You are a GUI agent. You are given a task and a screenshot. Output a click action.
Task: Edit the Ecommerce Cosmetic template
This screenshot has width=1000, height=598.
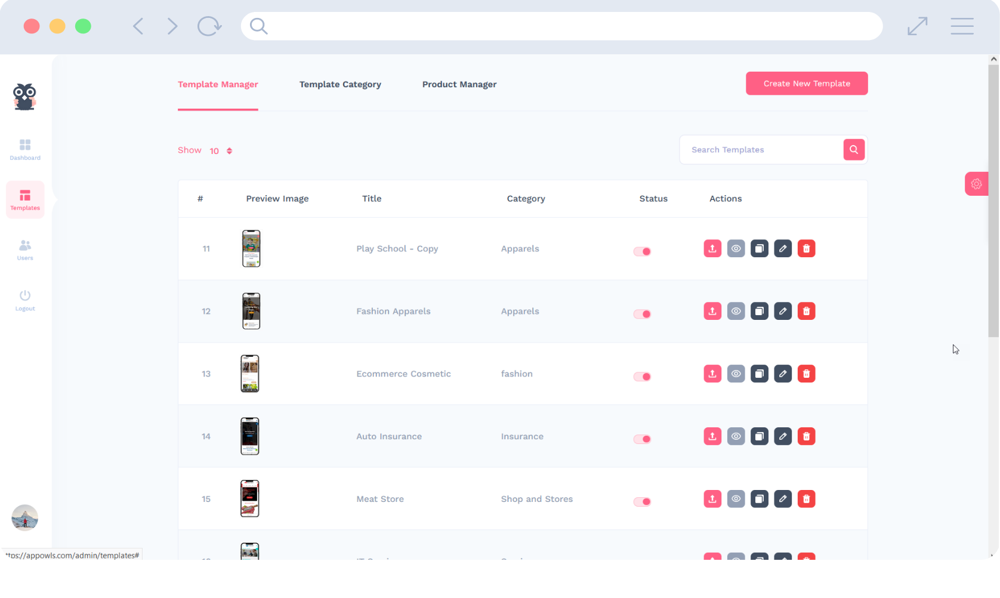click(783, 374)
